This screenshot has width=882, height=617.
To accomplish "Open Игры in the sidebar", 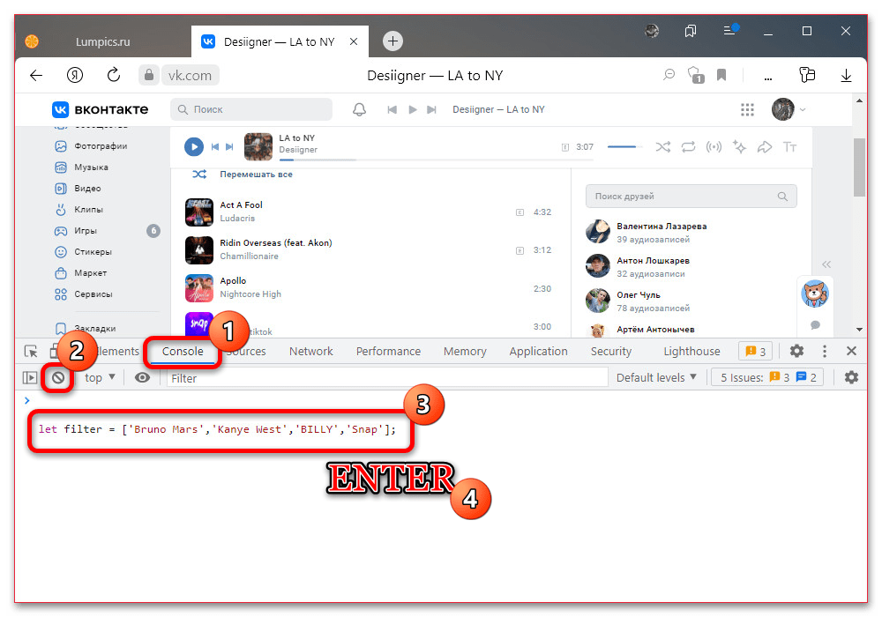I will (76, 231).
